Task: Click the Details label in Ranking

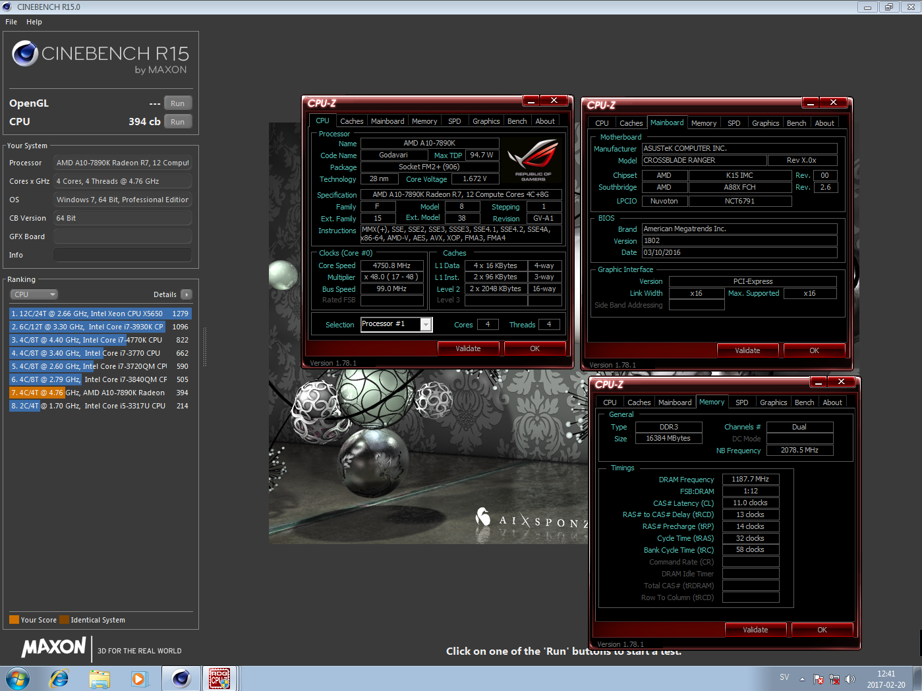Action: point(165,294)
